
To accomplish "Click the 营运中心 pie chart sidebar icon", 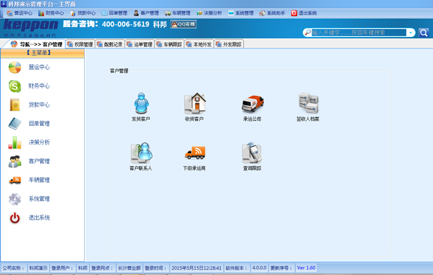I will [15, 67].
